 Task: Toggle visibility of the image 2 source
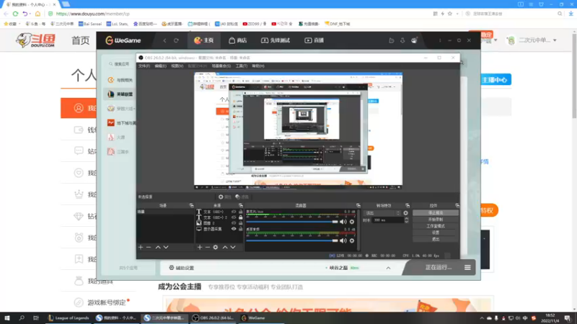[x=234, y=223]
